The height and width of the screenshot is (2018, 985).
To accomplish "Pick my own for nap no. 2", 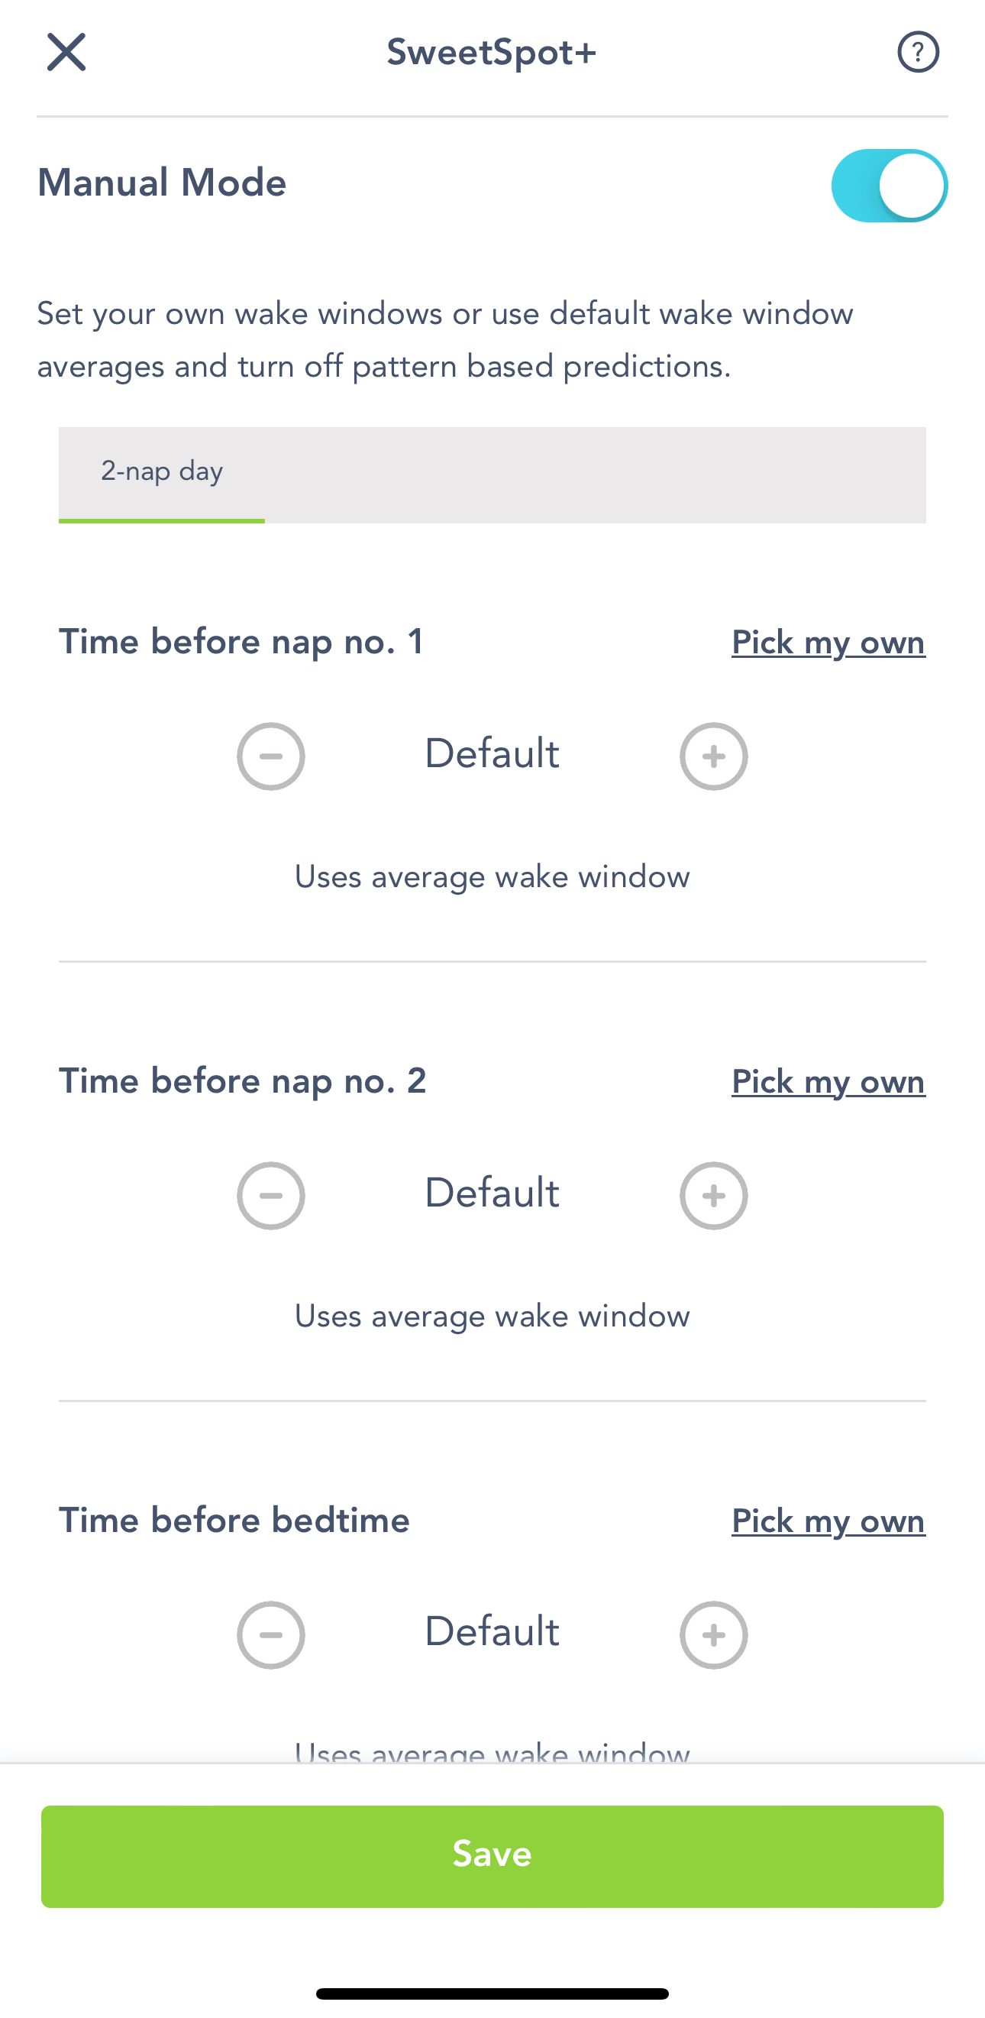I will (x=828, y=1082).
